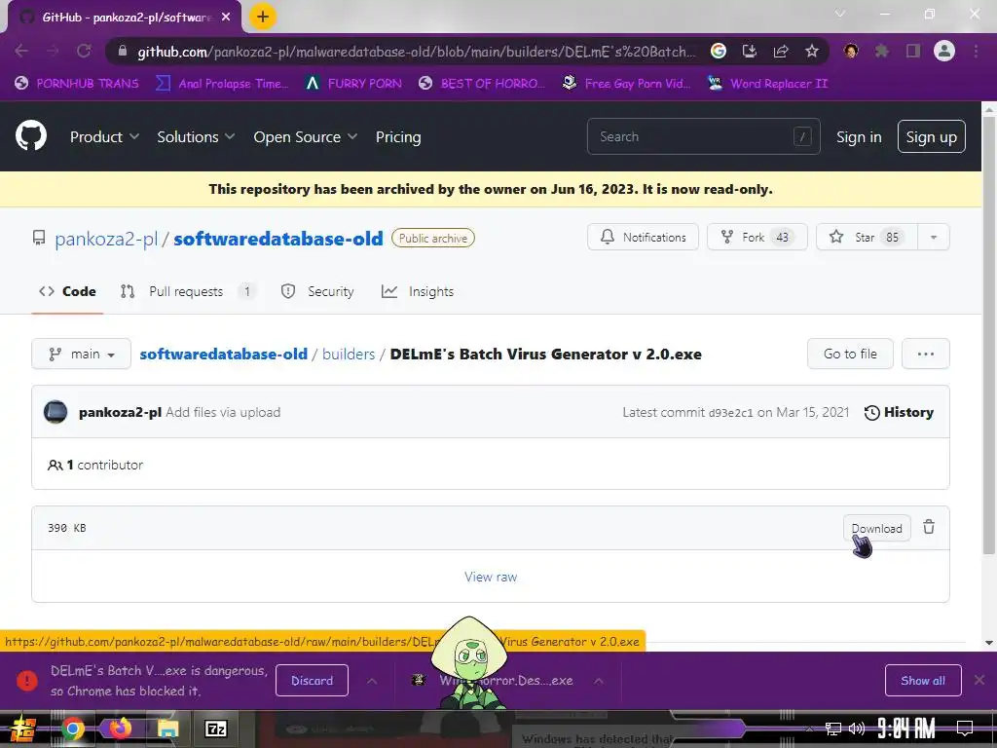997x748 pixels.
Task: Open the Add files via upload commit
Action: click(x=223, y=412)
